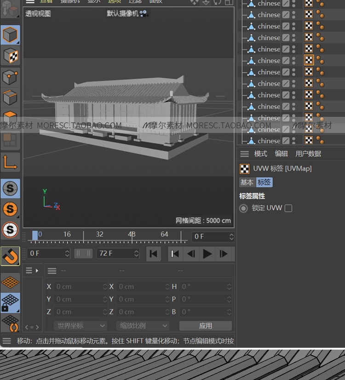Click frame 32 on timeline ruler

coord(99,234)
